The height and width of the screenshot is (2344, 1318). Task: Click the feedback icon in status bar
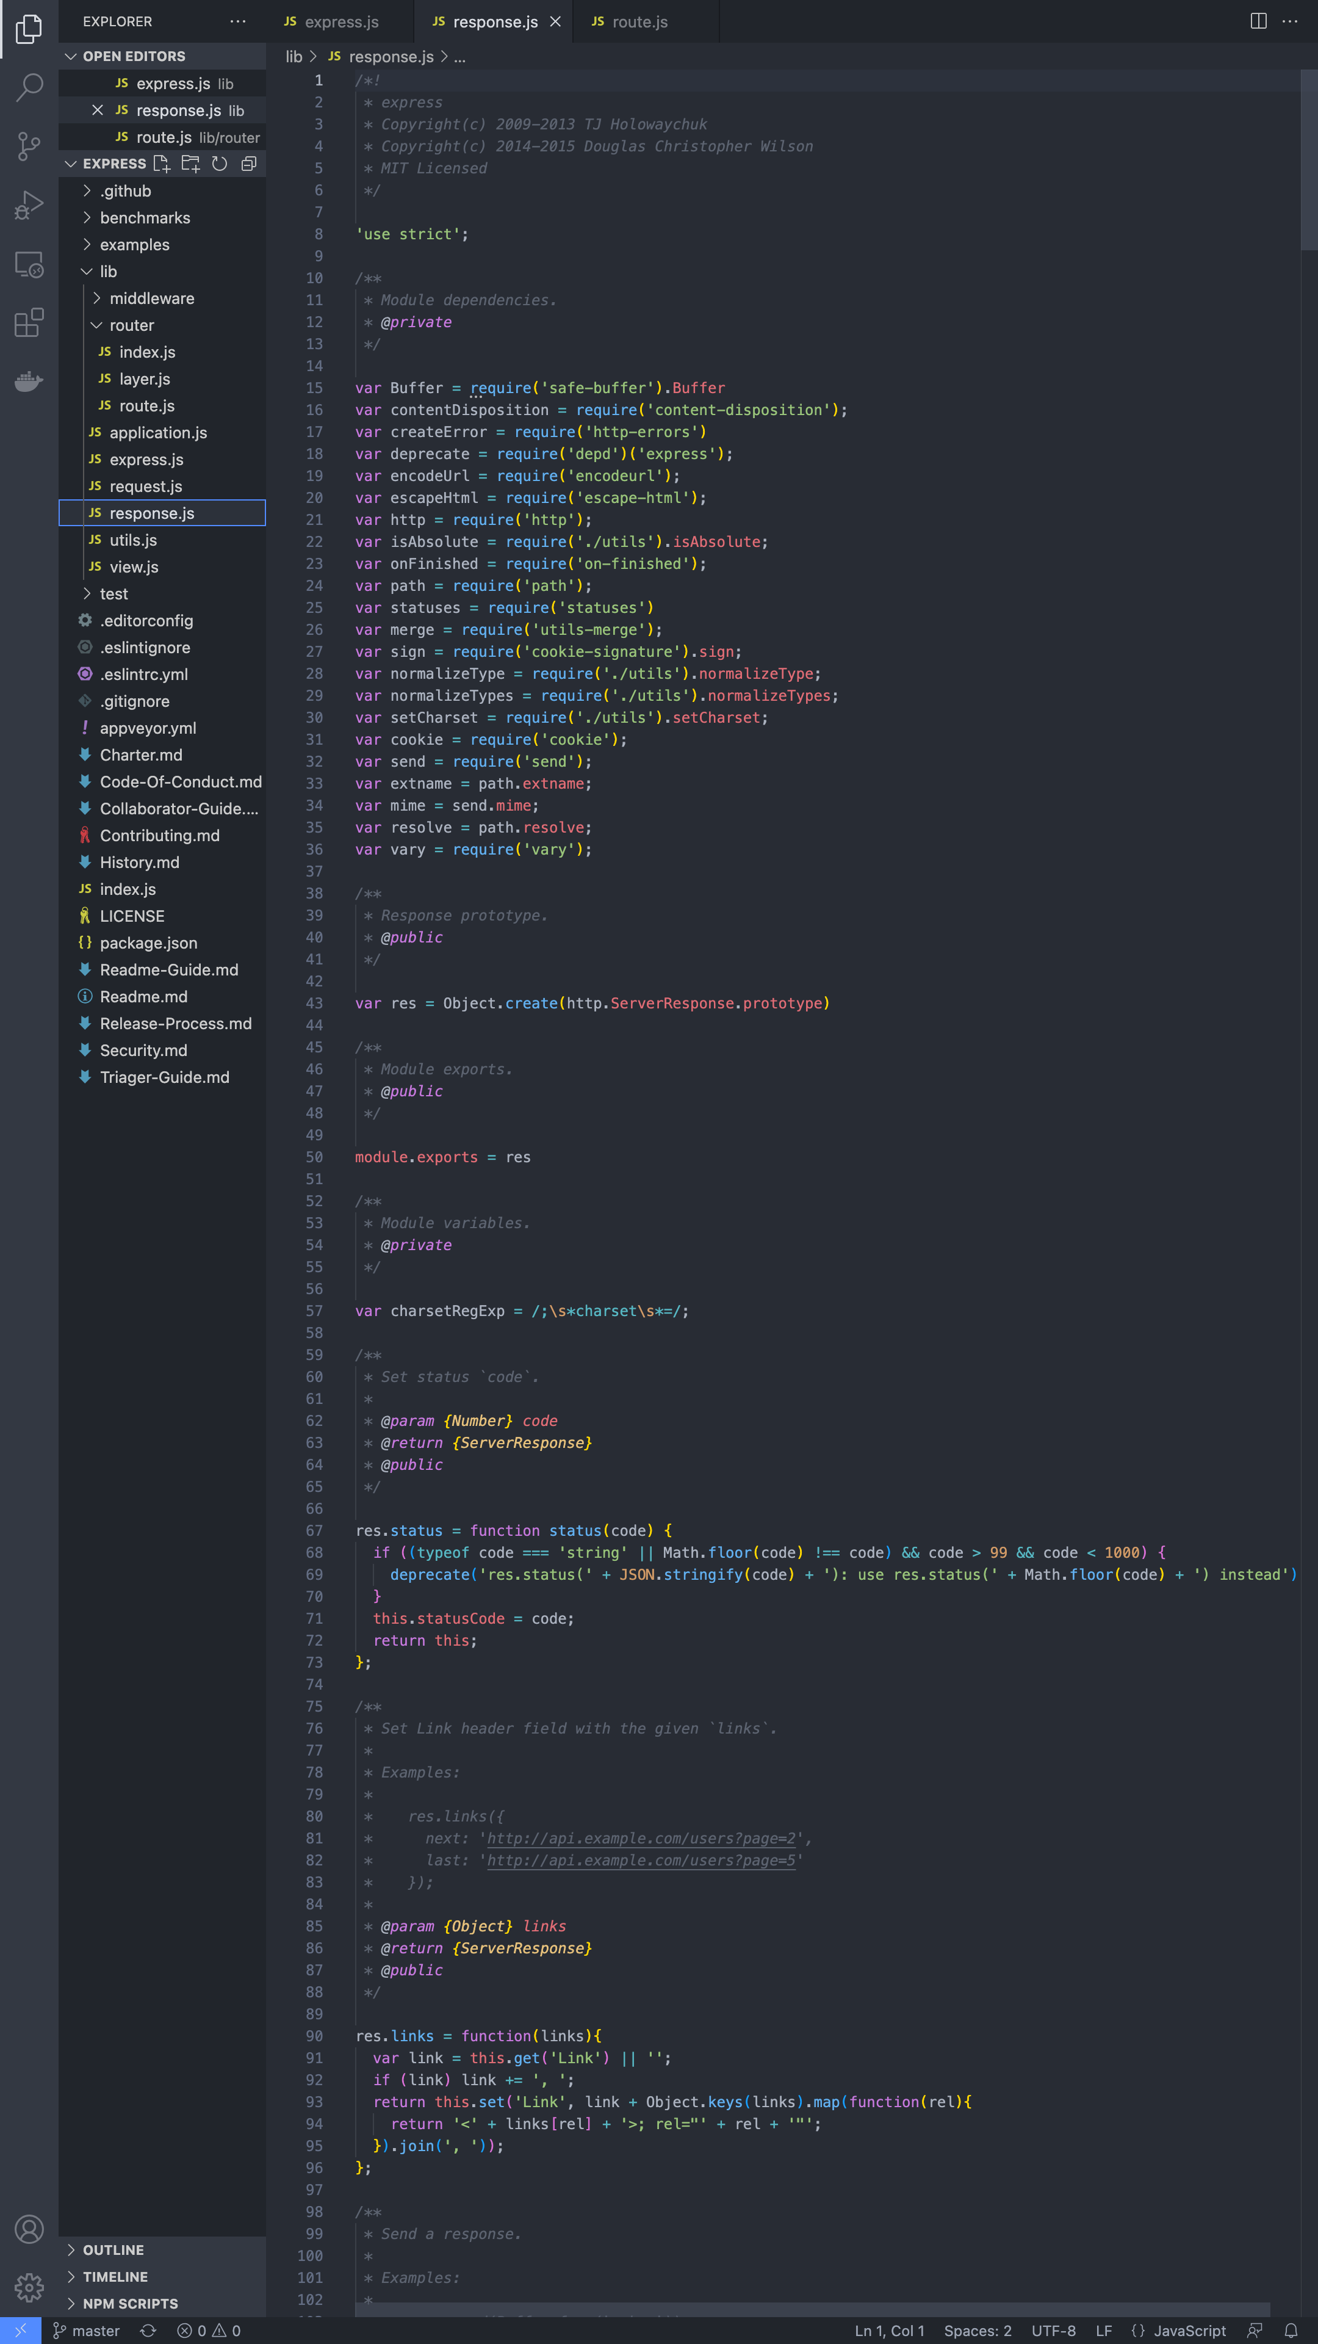(1255, 2331)
